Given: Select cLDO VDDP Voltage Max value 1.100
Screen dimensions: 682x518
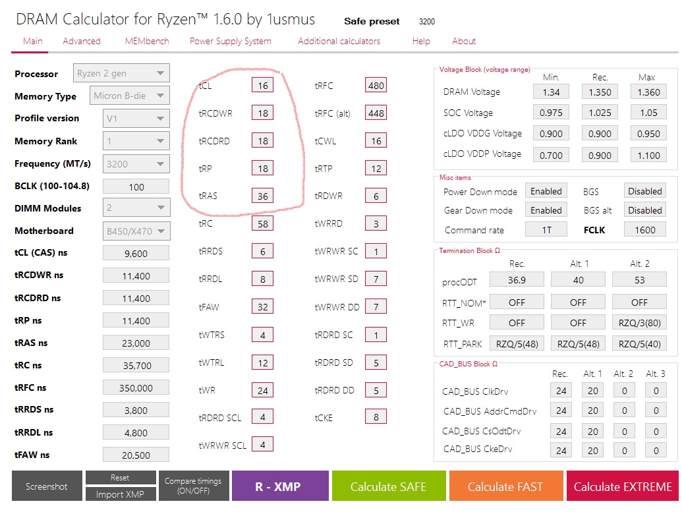Looking at the screenshot, I should click(648, 155).
